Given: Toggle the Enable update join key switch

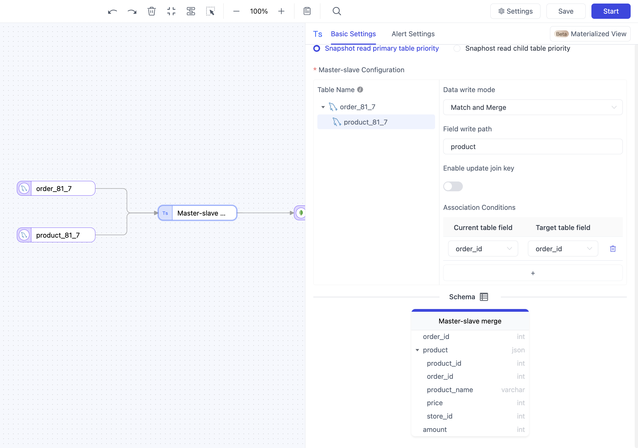Looking at the screenshot, I should (x=453, y=186).
